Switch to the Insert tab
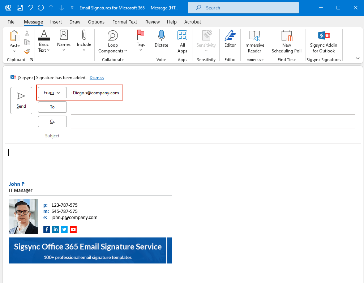 coord(56,22)
